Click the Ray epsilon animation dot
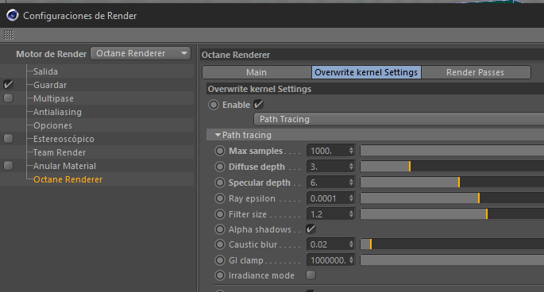The width and height of the screenshot is (544, 292). coord(220,198)
